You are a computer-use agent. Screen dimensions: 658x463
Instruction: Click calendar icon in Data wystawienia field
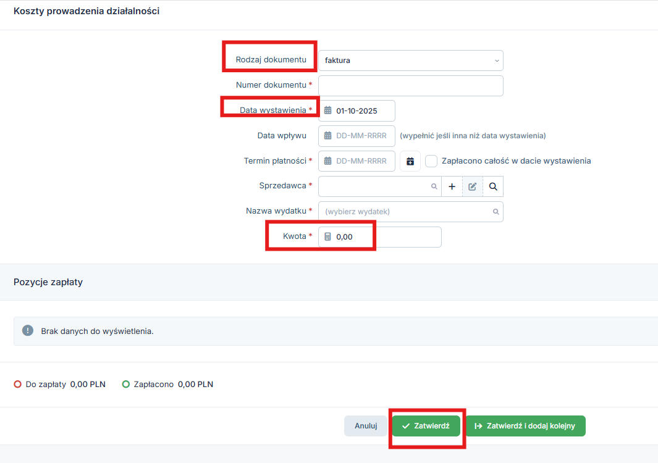pyautogui.click(x=328, y=111)
